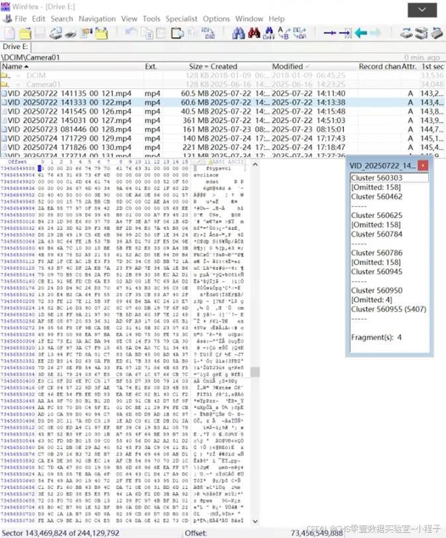Close the VID_20250722 cluster info popup
The width and height of the screenshot is (446, 538).
(x=423, y=166)
